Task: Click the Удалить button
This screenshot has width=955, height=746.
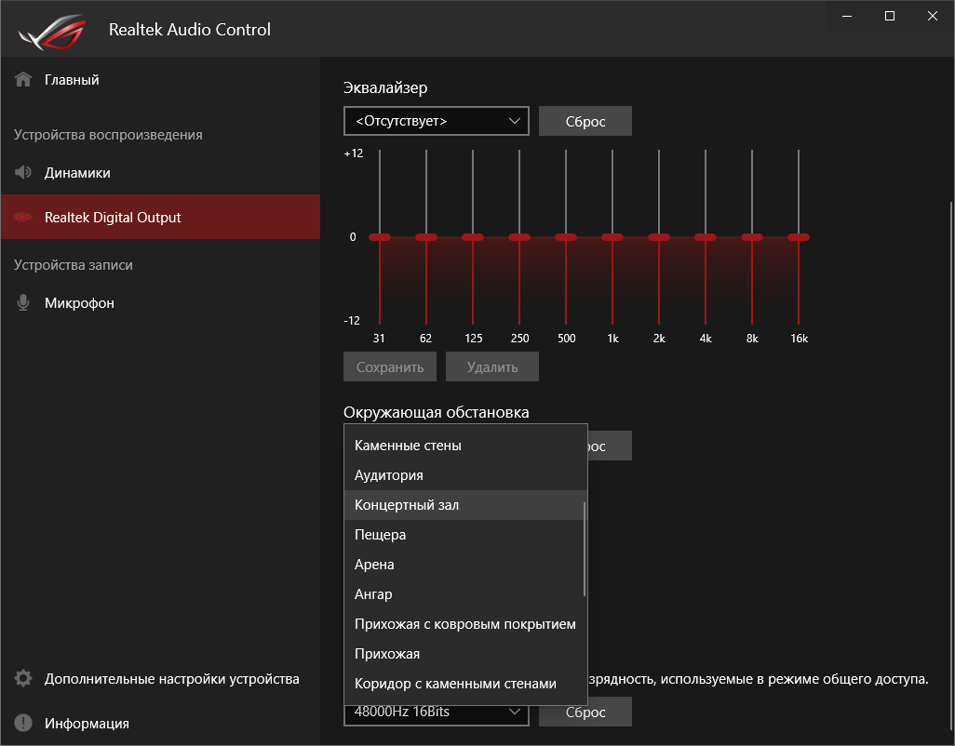Action: 492,366
